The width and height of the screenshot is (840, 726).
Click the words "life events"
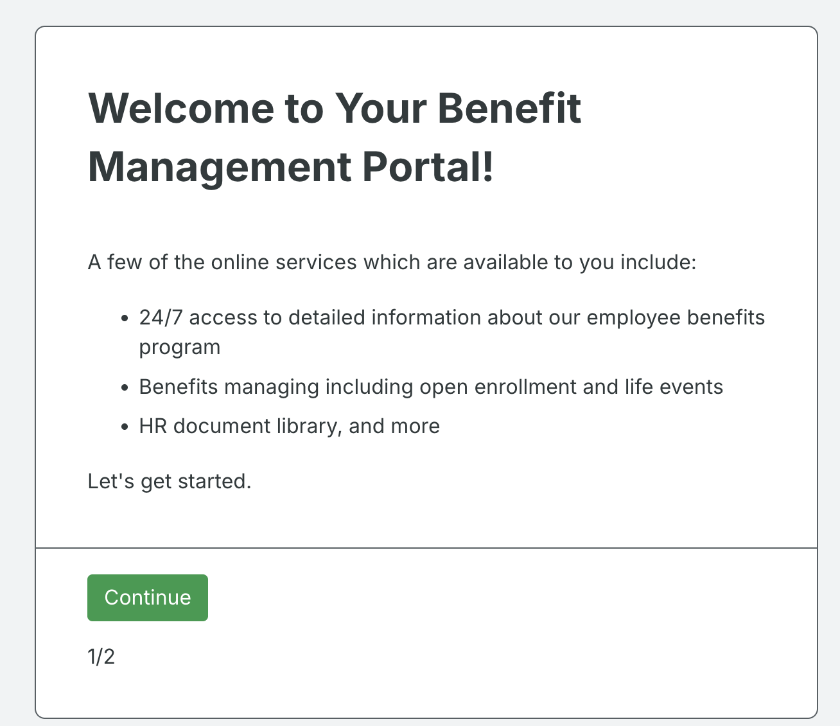(672, 387)
